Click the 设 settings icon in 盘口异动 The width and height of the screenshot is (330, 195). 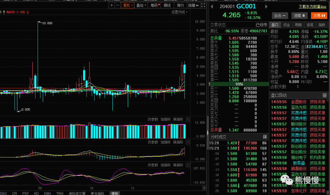[x=324, y=96]
